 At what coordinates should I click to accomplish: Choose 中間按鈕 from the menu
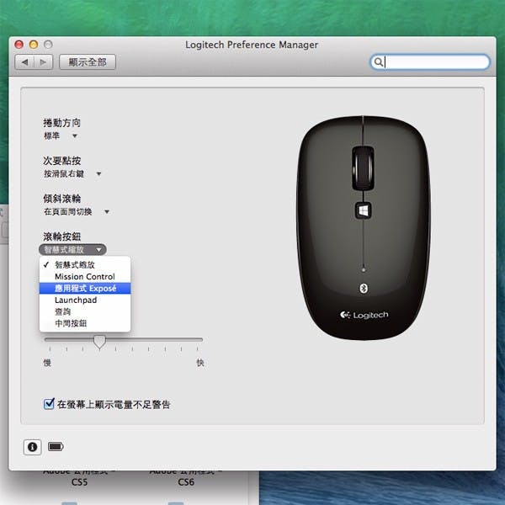click(x=85, y=323)
